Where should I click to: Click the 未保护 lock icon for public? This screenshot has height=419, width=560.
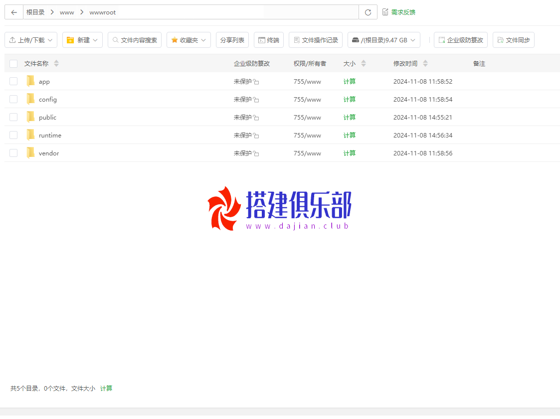[256, 118]
